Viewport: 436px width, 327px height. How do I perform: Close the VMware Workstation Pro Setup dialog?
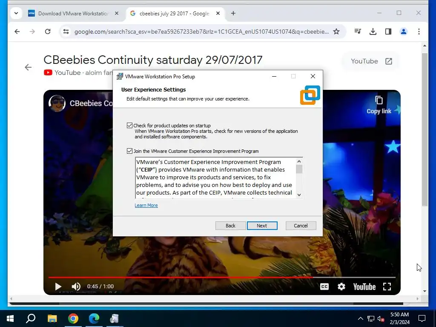313,77
